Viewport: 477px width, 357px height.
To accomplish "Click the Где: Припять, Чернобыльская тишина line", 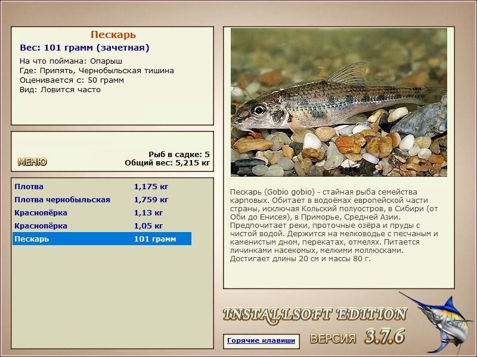I will pyautogui.click(x=97, y=71).
